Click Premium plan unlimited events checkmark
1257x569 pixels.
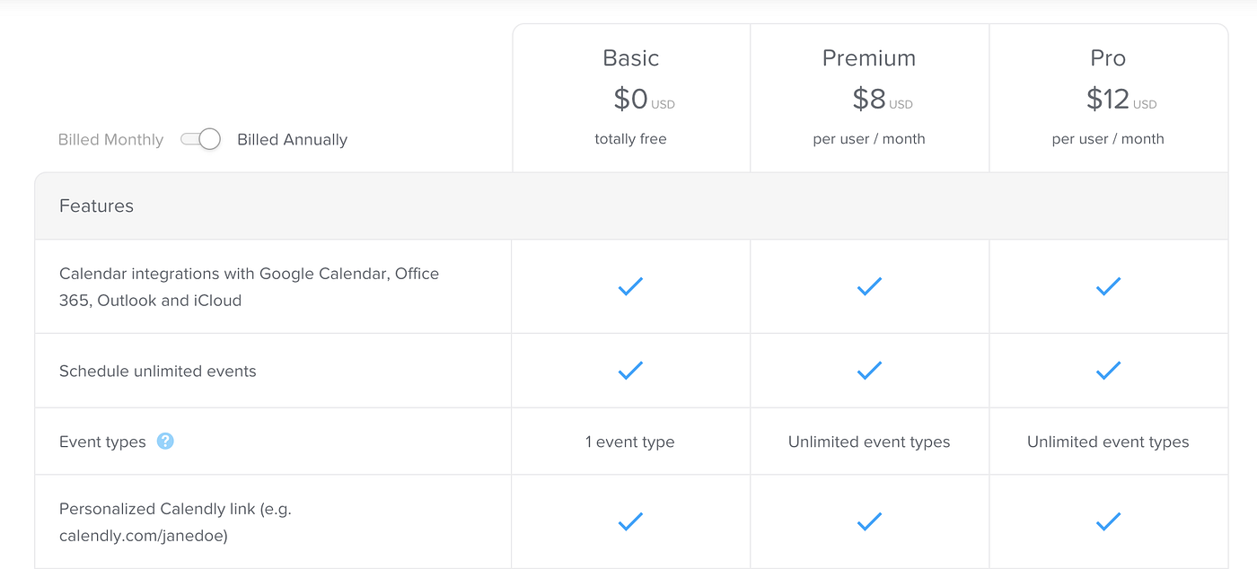869,370
